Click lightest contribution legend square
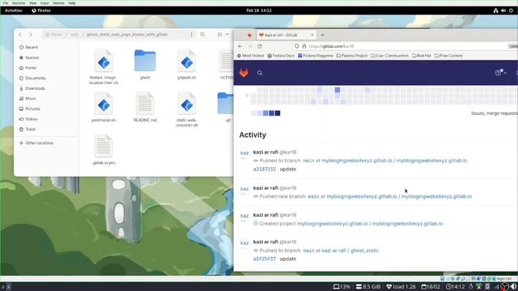The image size is (518, 291). coord(253,113)
